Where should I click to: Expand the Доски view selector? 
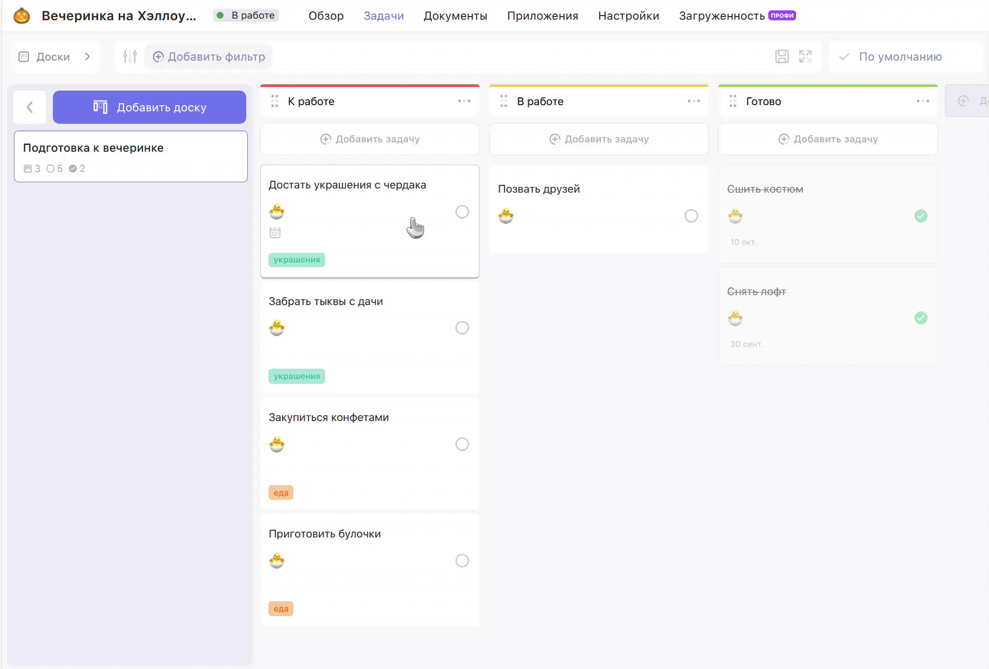pyautogui.click(x=55, y=56)
